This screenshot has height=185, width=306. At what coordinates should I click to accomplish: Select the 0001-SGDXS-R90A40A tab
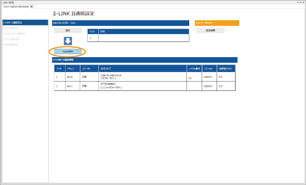(x=16, y=6)
